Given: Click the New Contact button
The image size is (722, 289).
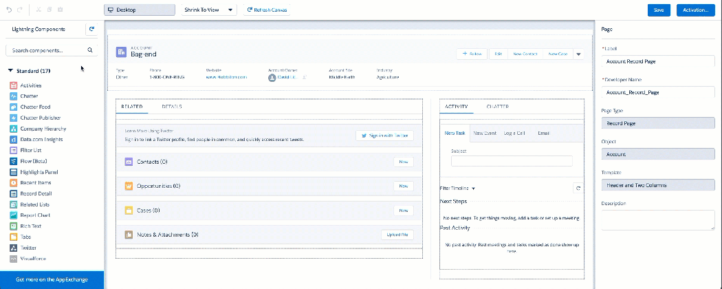Looking at the screenshot, I should click(x=525, y=54).
